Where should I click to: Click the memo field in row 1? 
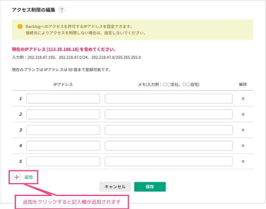click(168, 99)
